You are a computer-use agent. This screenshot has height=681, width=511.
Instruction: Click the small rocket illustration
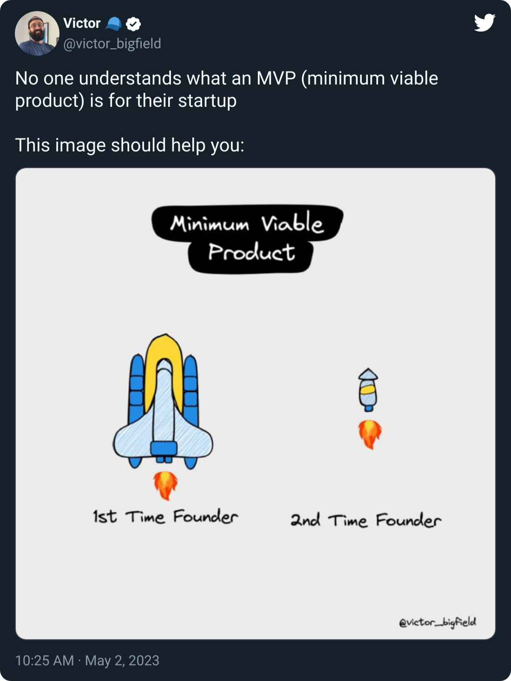click(x=368, y=390)
